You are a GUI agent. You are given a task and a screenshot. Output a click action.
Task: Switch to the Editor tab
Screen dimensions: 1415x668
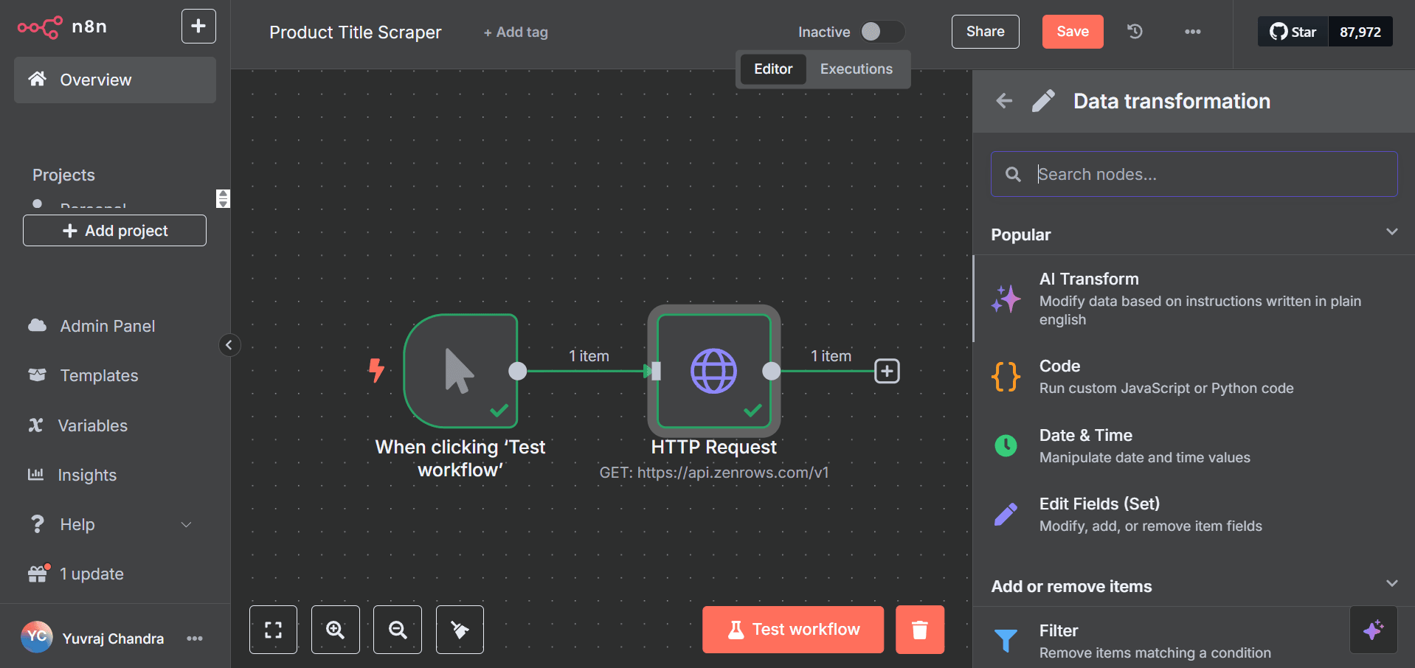(773, 69)
